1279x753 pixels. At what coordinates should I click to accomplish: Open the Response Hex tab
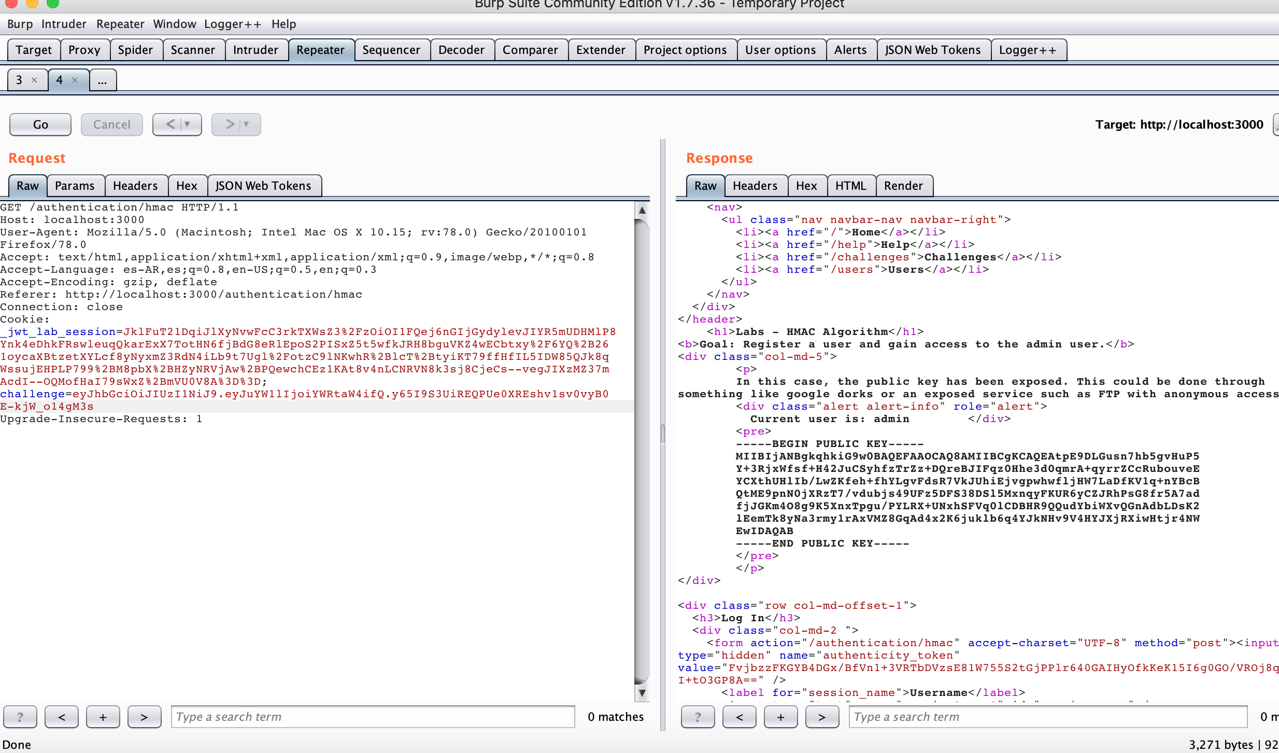[806, 186]
